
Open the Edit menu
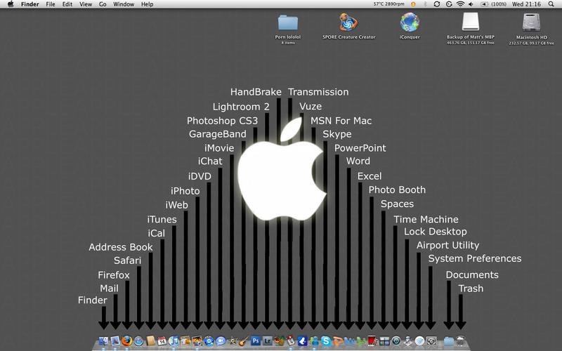pyautogui.click(x=67, y=4)
